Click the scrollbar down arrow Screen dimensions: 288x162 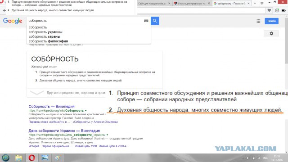(x=286, y=152)
